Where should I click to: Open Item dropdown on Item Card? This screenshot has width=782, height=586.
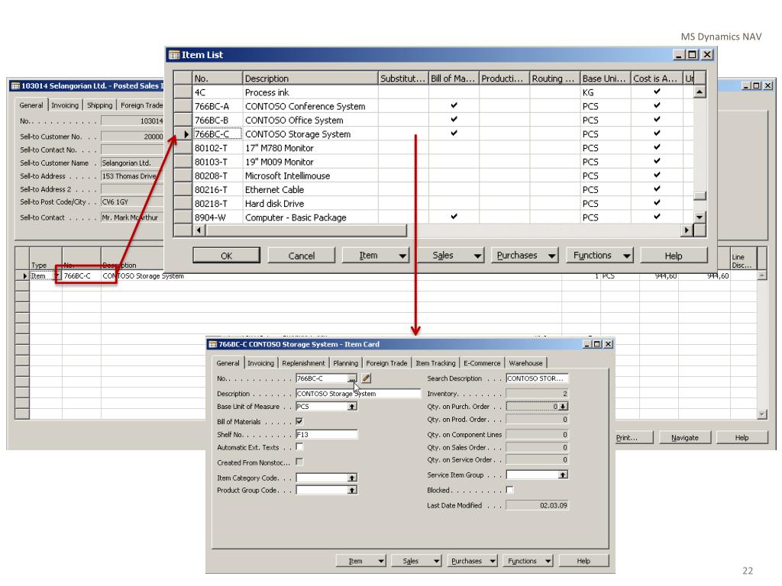coord(361,561)
